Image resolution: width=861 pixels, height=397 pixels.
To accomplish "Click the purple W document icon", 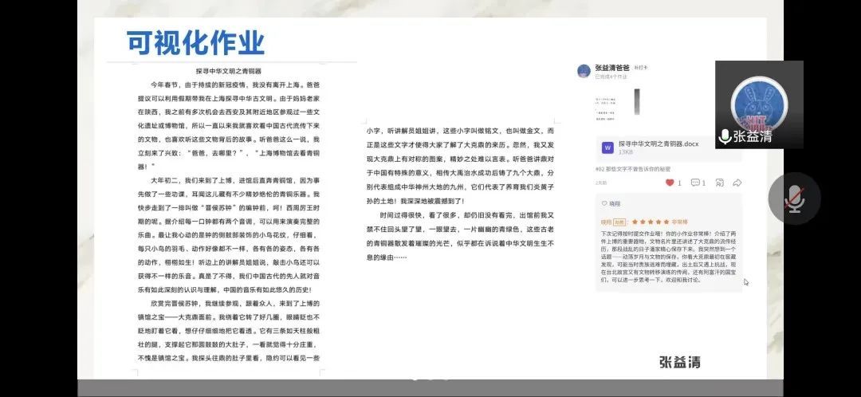I will coord(607,147).
